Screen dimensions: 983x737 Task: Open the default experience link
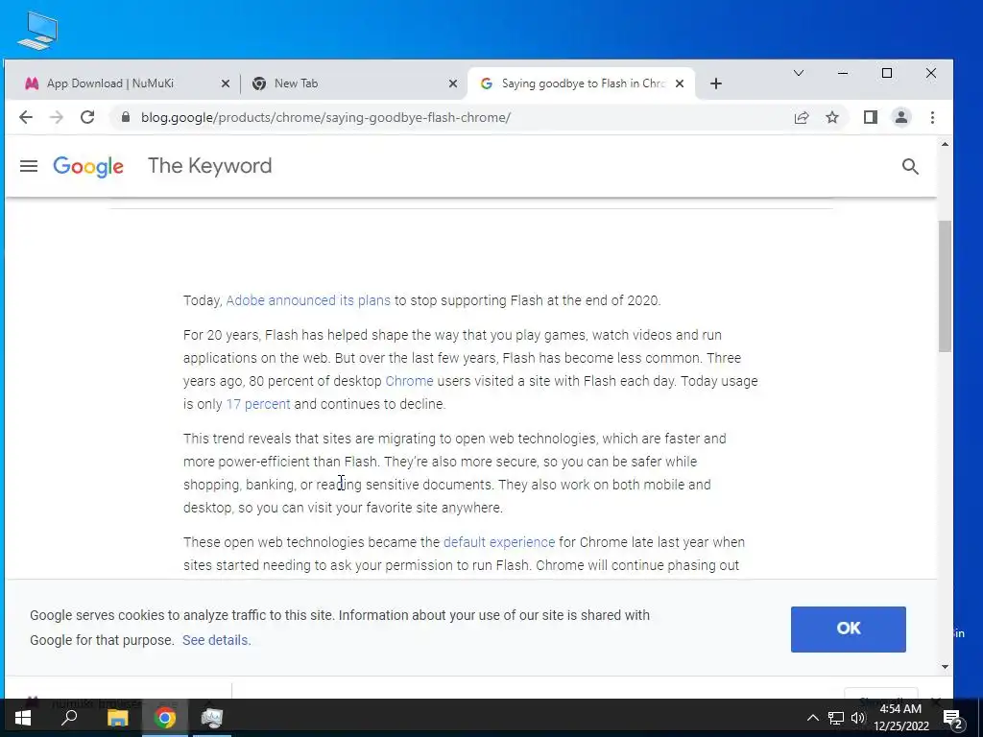pos(499,542)
